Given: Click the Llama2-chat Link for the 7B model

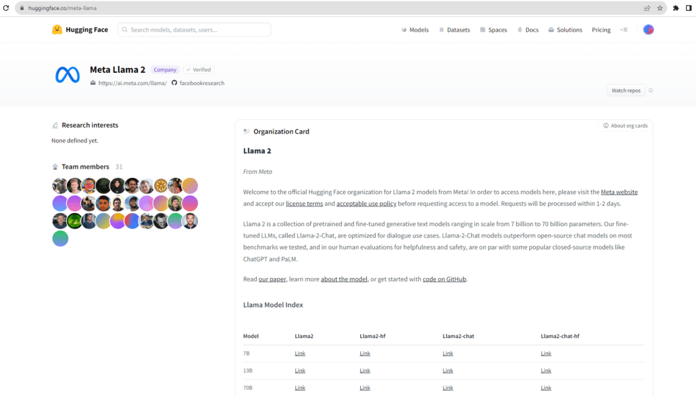Looking at the screenshot, I should pyautogui.click(x=447, y=353).
